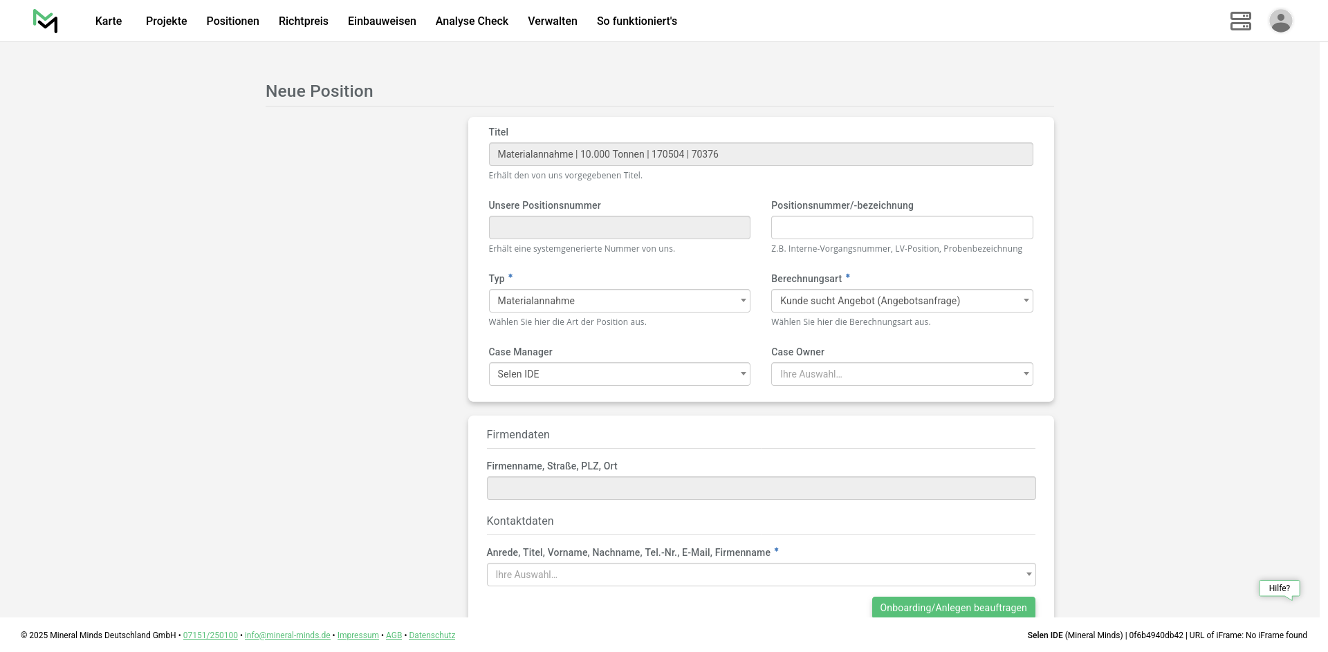Focus the Positionsnummer/-bezeichnung input field

click(x=901, y=227)
